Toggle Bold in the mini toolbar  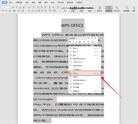tap(70, 42)
